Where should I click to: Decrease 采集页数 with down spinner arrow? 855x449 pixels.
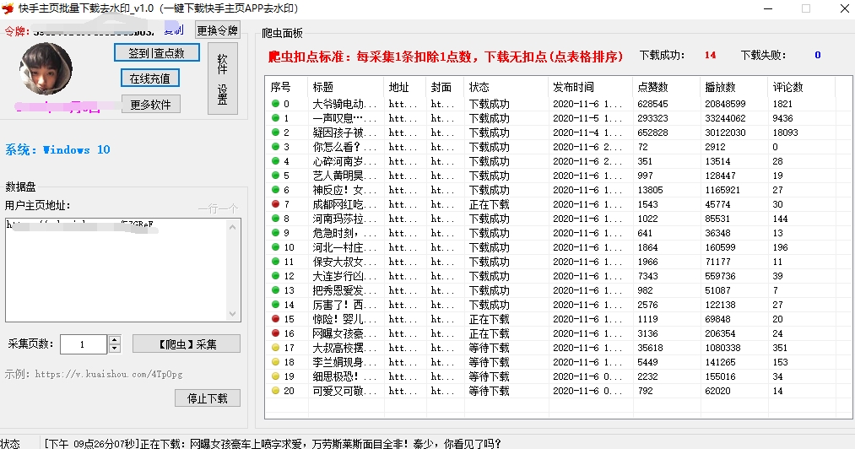[115, 349]
